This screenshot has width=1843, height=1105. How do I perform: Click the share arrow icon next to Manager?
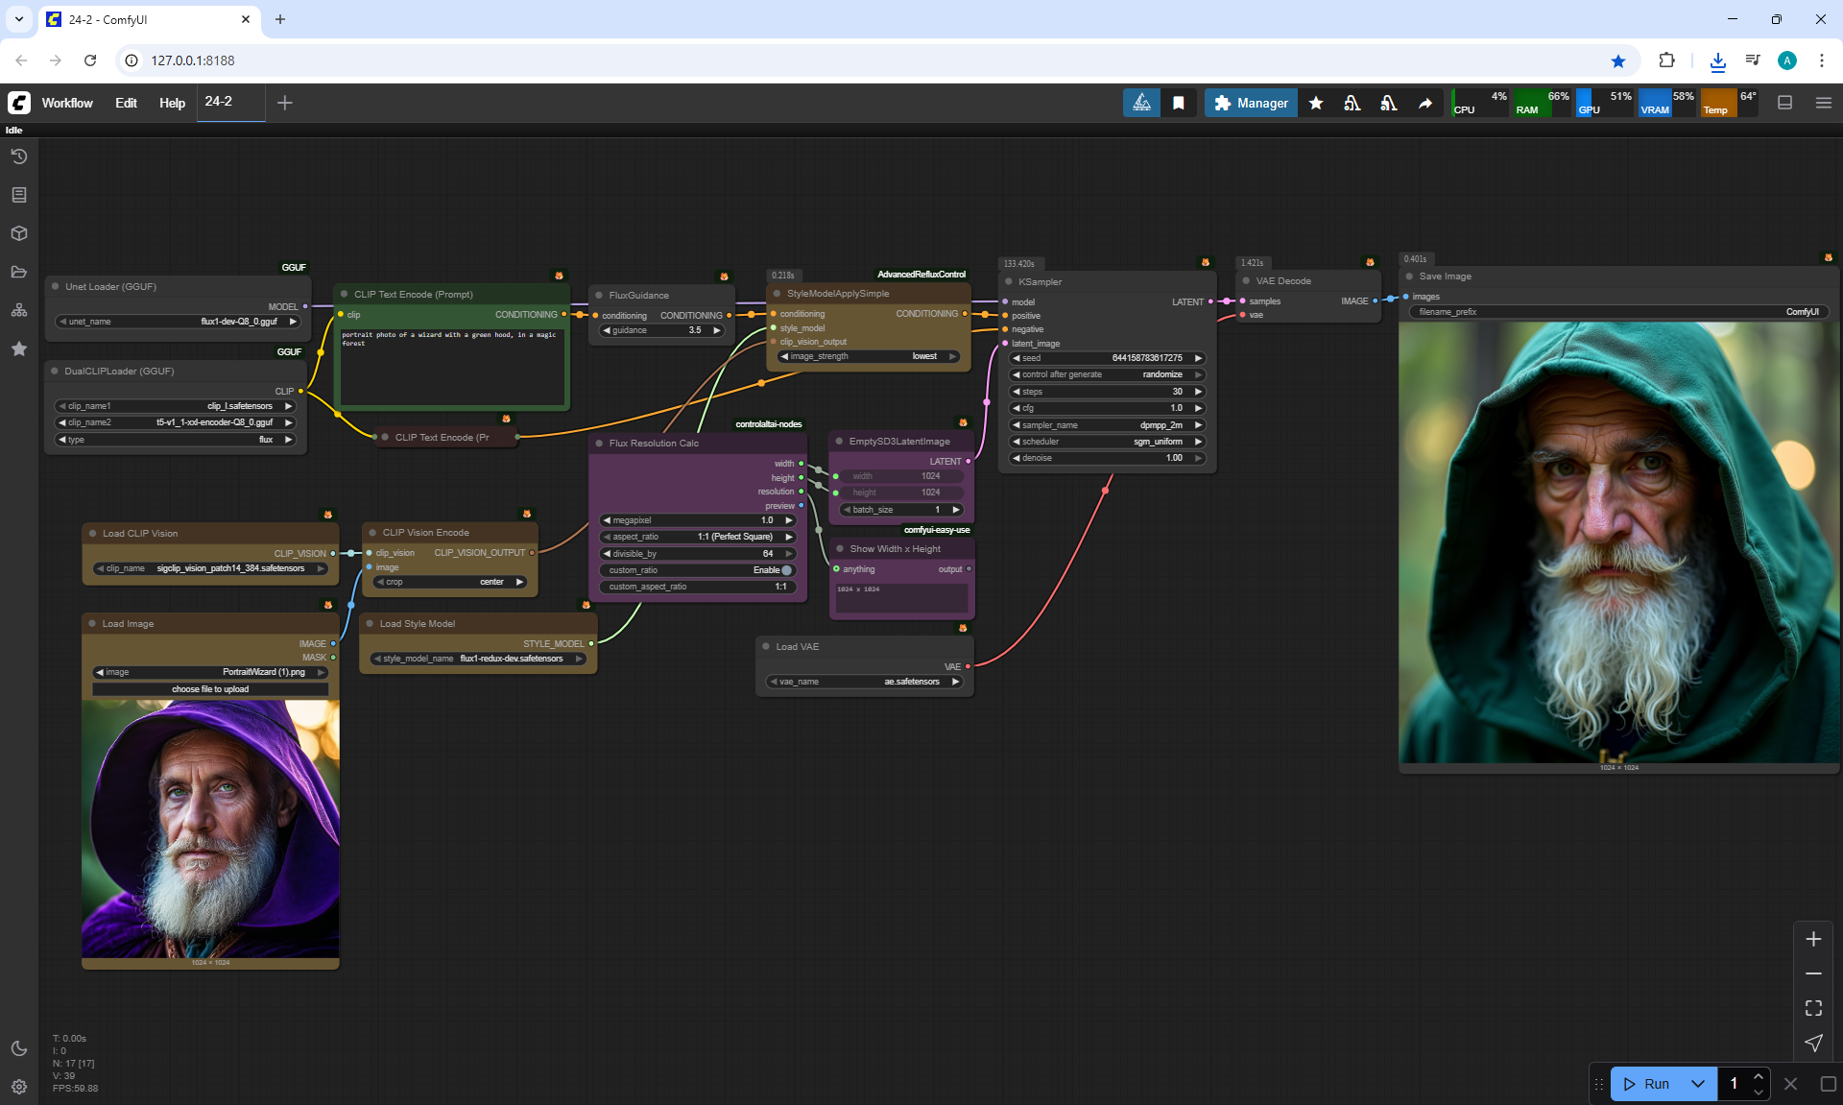pyautogui.click(x=1425, y=103)
